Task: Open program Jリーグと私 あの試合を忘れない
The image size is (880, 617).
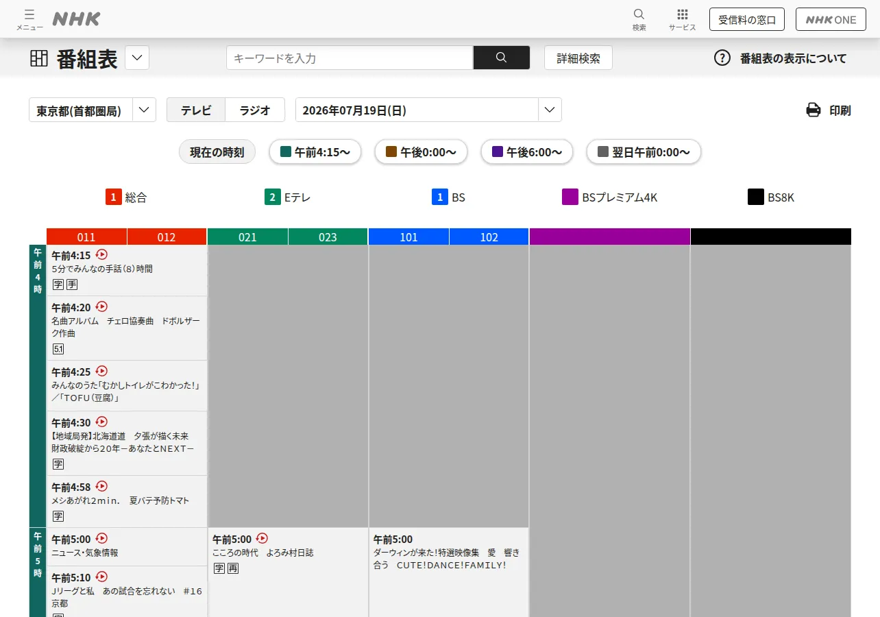Action: point(127,597)
